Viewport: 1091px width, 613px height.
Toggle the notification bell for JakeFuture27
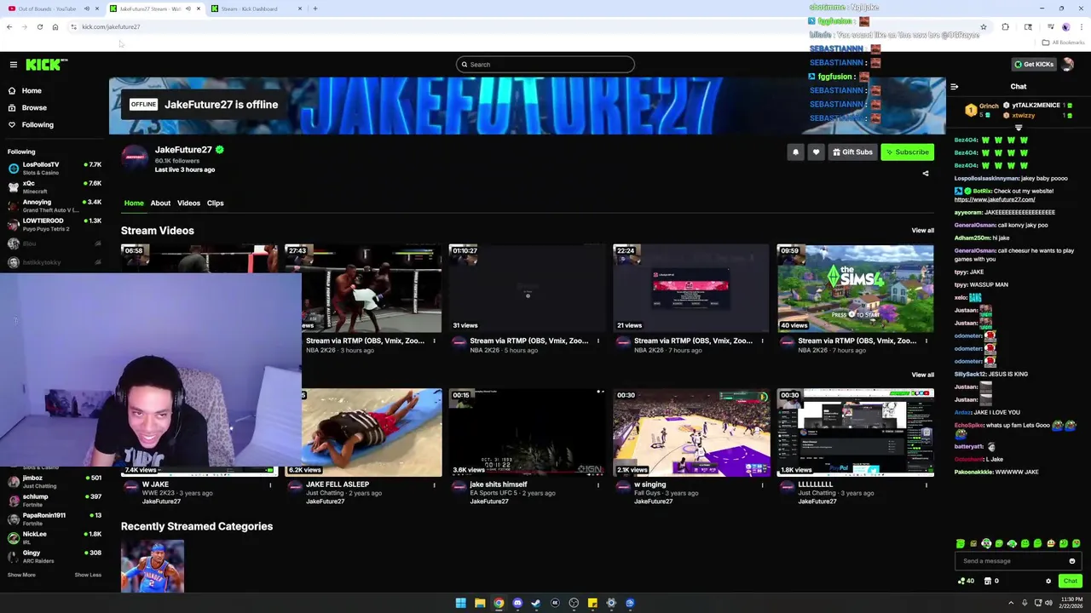795,152
